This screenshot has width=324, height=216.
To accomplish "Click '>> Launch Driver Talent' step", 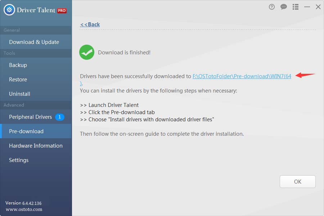I will (109, 105).
